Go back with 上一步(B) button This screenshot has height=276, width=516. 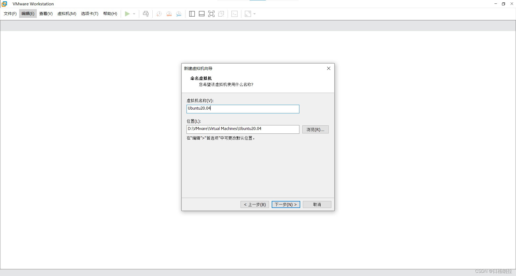(x=255, y=204)
